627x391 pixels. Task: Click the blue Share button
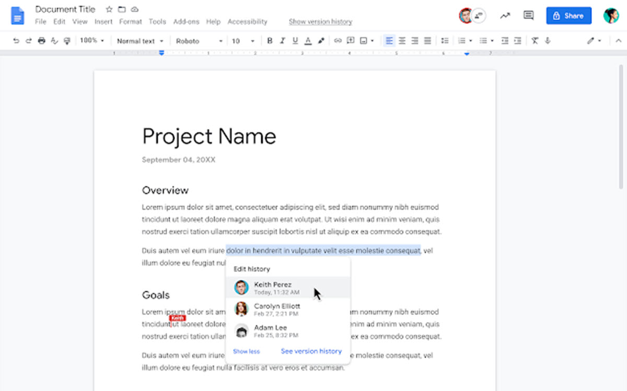(568, 16)
